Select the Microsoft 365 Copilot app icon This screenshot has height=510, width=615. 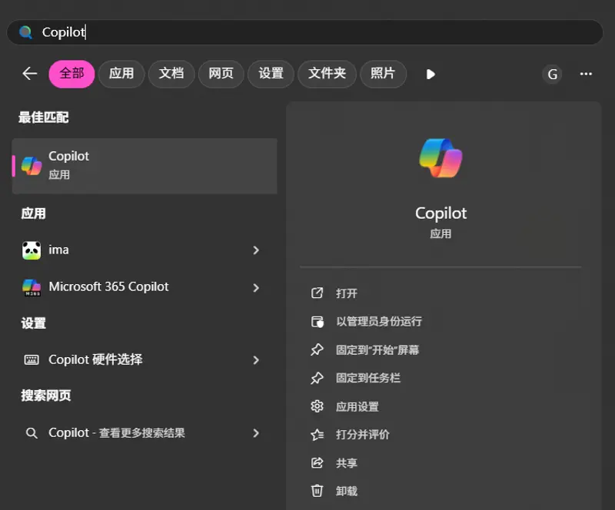pyautogui.click(x=31, y=286)
